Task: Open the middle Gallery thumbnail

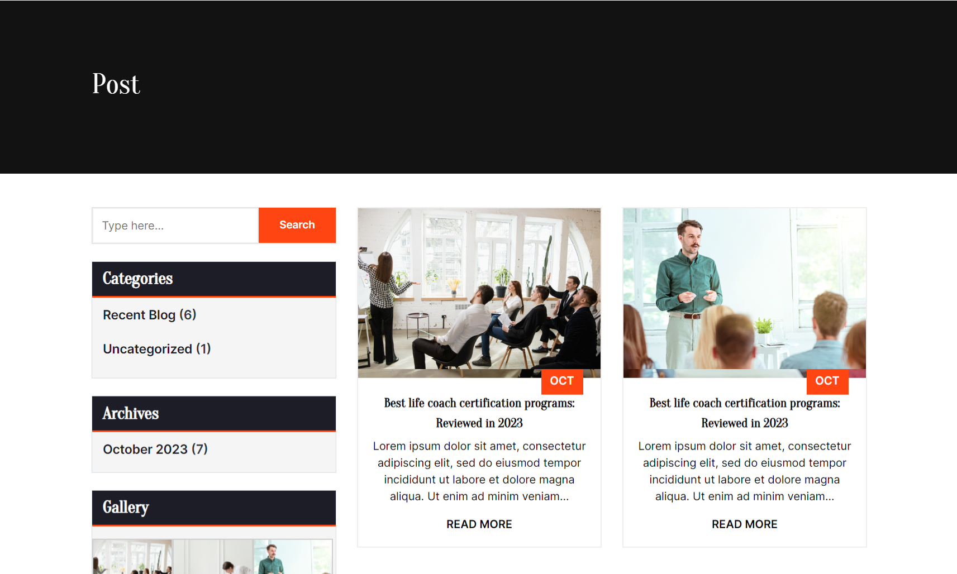Action: (213, 557)
